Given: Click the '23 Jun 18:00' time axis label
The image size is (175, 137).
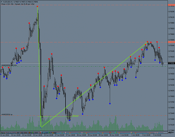Looking at the screenshot, I should pos(37,135).
